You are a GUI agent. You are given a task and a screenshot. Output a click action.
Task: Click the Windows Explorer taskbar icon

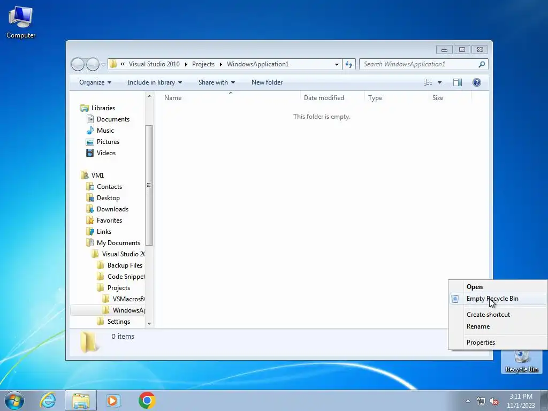coord(81,400)
